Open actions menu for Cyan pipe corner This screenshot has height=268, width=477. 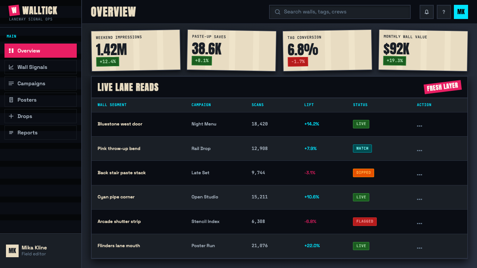[x=420, y=199]
